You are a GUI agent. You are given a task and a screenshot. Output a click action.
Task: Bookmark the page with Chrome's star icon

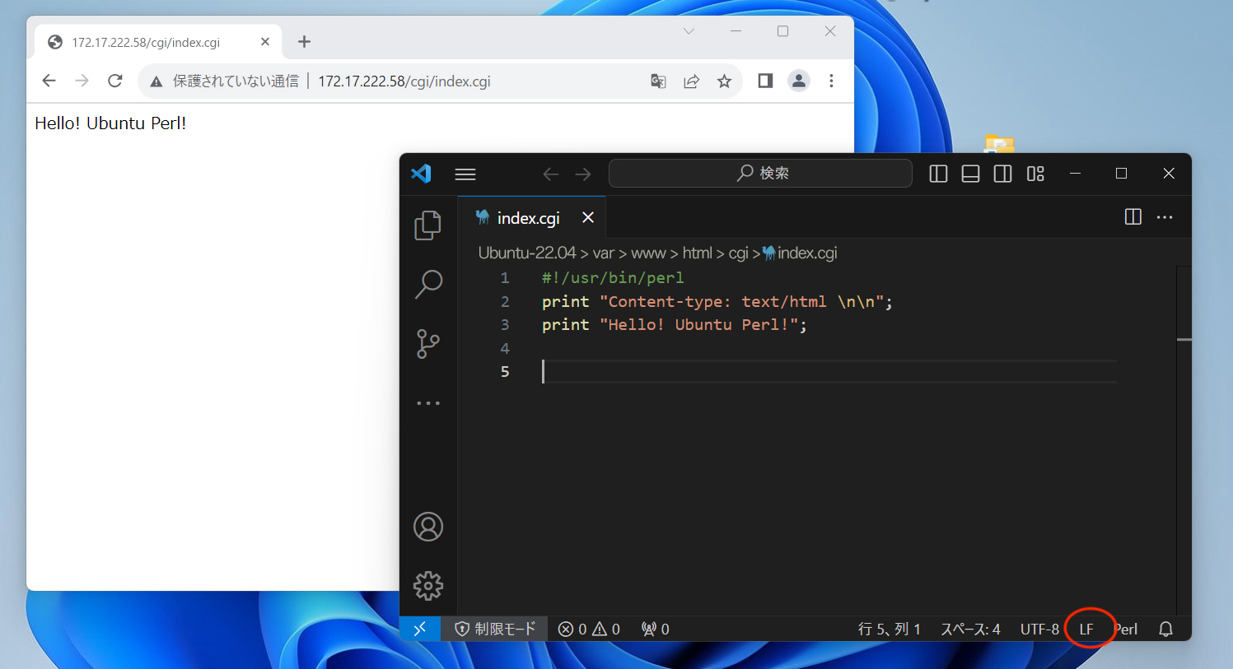724,81
